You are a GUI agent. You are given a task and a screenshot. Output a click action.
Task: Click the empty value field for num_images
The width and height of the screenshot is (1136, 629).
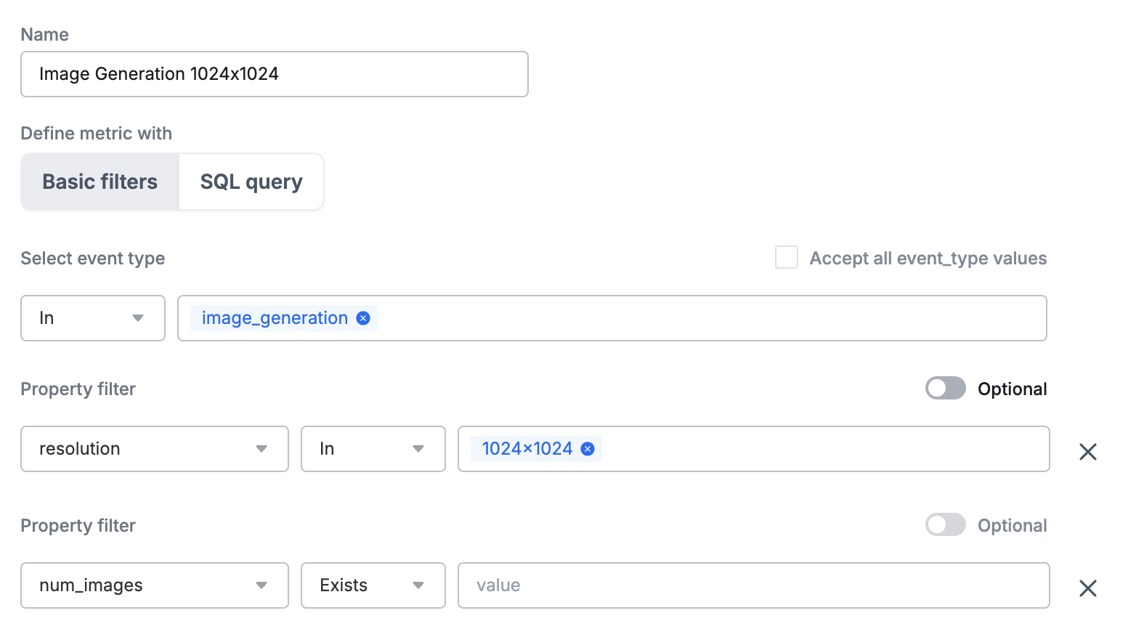[753, 585]
